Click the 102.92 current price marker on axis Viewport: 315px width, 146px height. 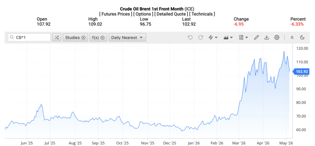[301, 71]
